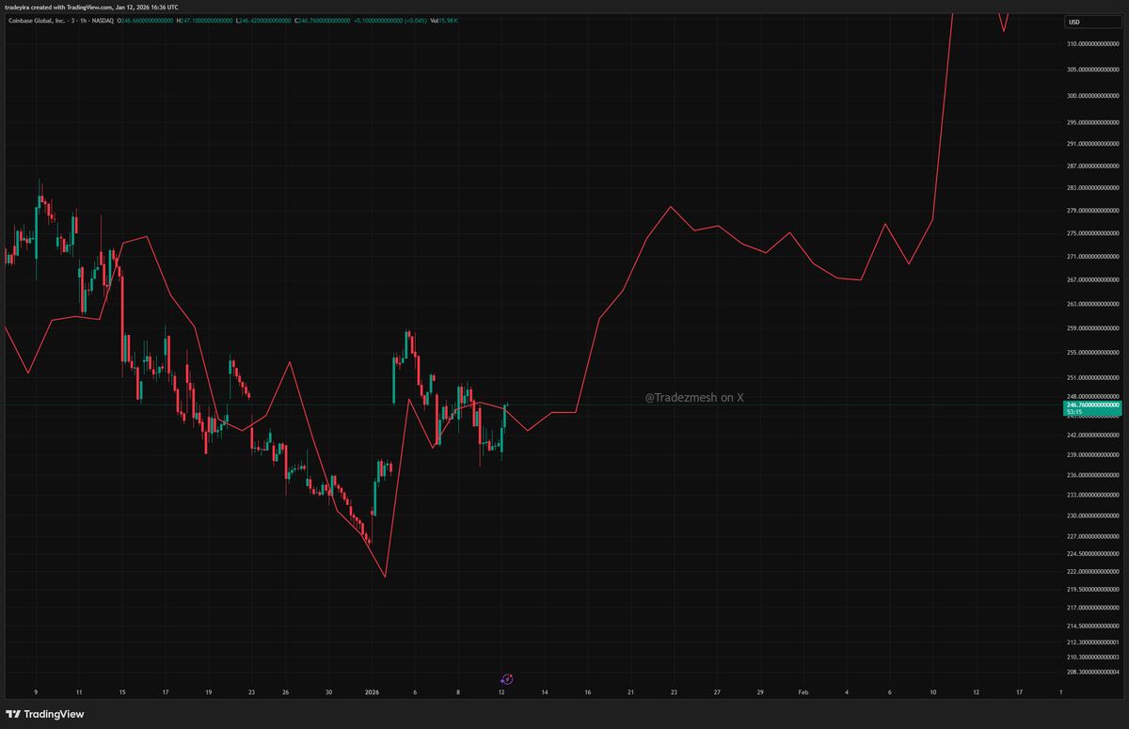Click the 217 price axis label
Viewport: 1129px width, 729px height.
tap(1092, 608)
